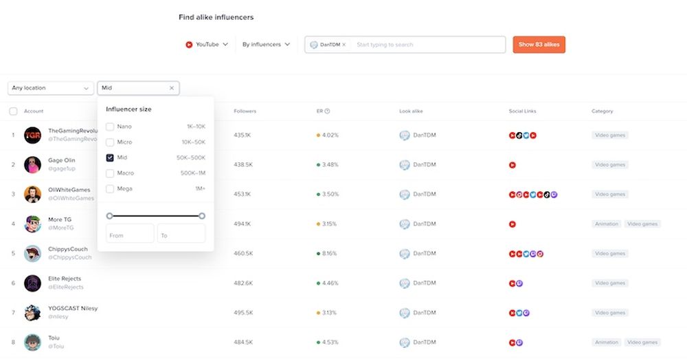687x359 pixels.
Task: Click the Followers column header
Action: [245, 111]
